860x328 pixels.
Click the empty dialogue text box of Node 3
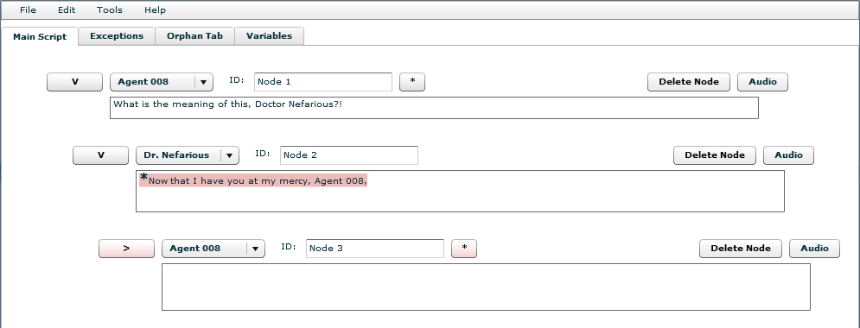click(486, 287)
